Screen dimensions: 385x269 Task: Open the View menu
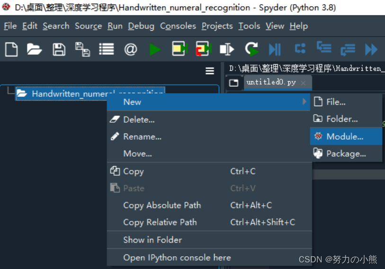click(275, 26)
